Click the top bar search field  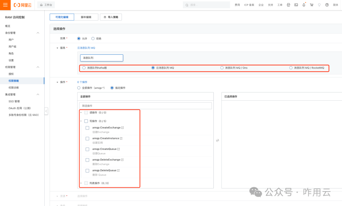click(206, 5)
